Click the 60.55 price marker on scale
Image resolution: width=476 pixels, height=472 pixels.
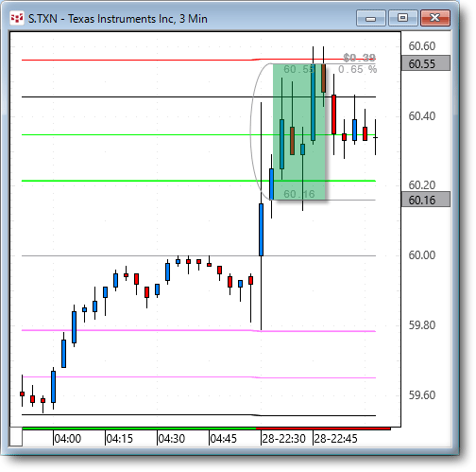(x=425, y=63)
